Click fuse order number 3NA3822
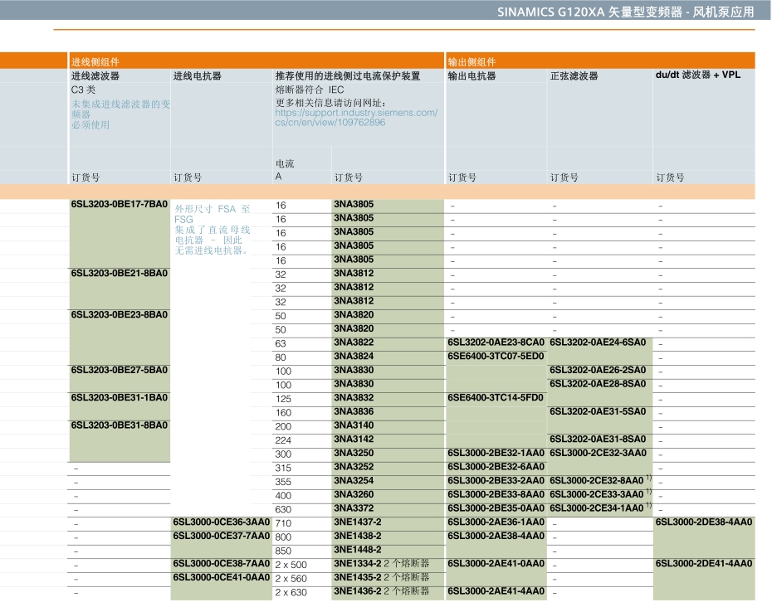Viewport: 772px width, 612px height. [x=354, y=342]
